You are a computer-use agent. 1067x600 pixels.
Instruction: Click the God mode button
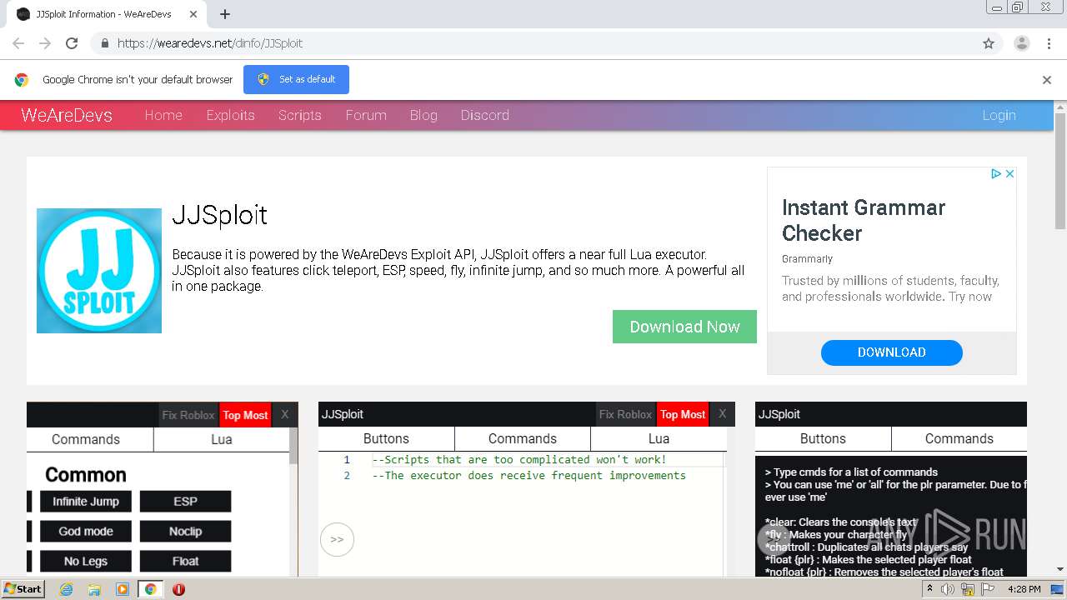86,532
